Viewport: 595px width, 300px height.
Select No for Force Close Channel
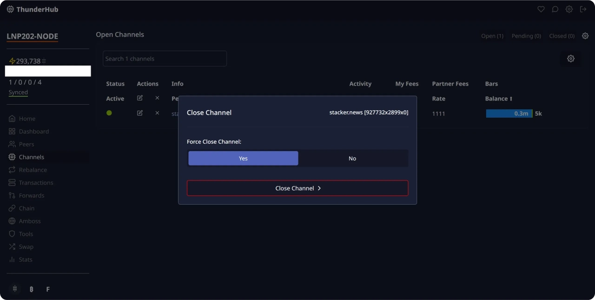point(352,158)
